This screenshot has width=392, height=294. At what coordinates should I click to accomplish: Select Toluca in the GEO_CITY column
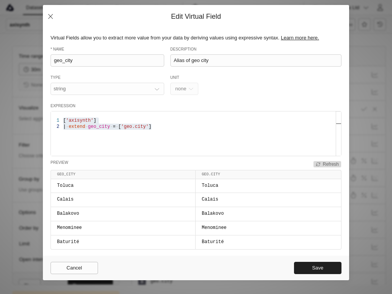pyautogui.click(x=65, y=186)
